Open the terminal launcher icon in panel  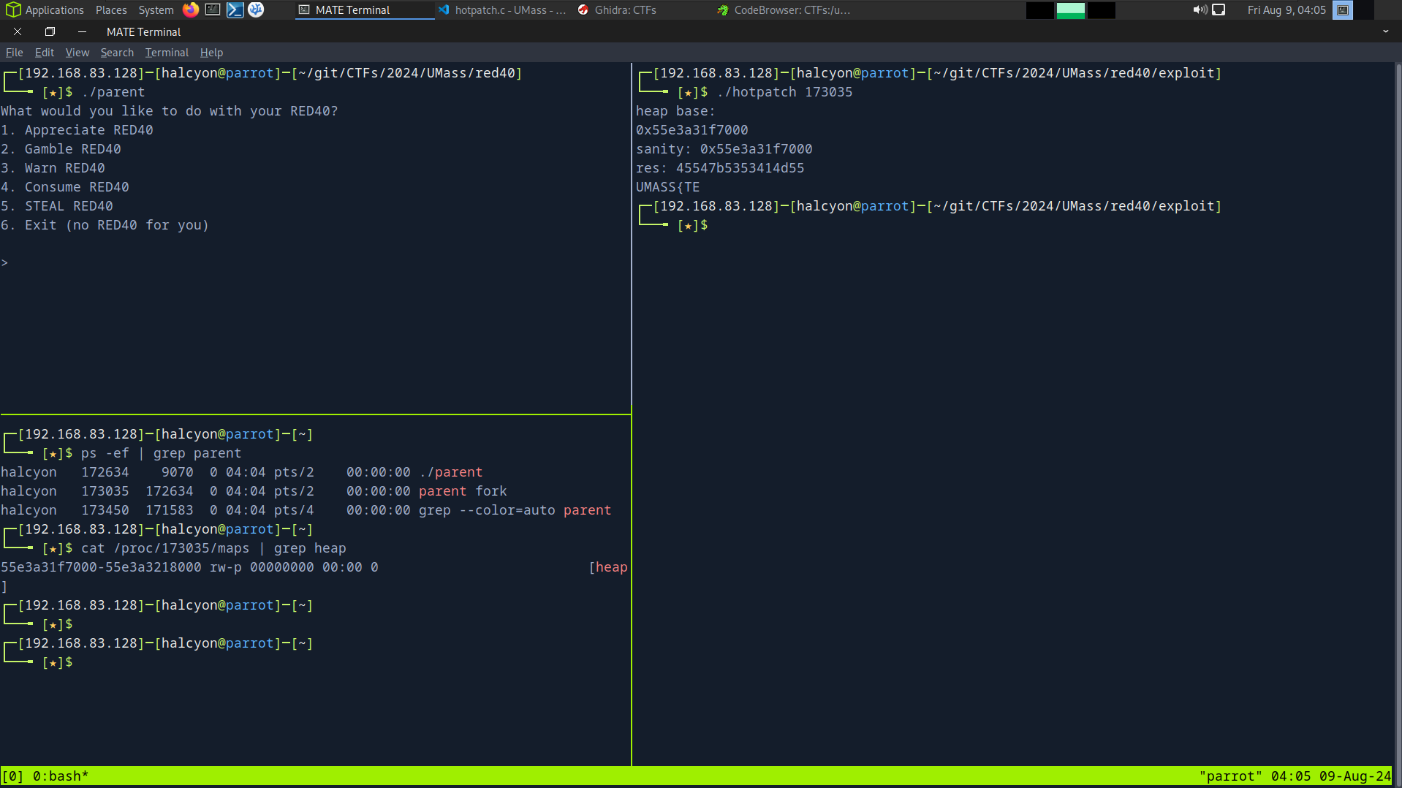[213, 10]
